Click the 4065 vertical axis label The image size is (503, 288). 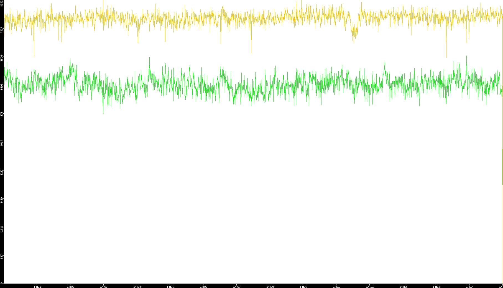(2, 143)
